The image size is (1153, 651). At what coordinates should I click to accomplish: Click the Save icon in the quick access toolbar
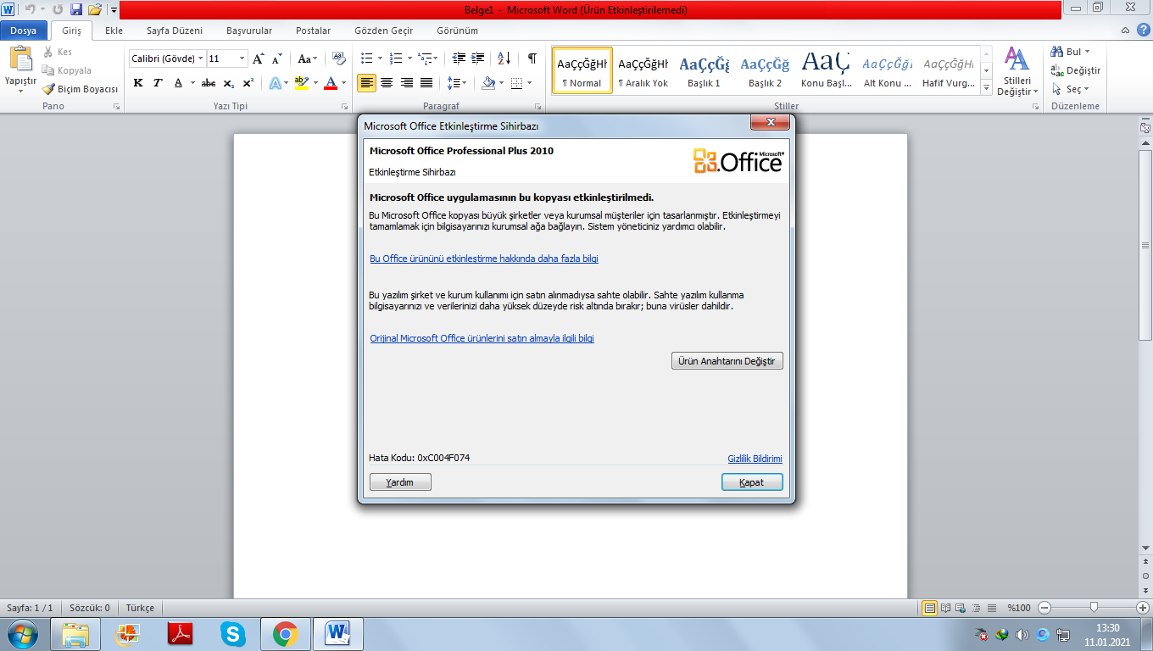(x=76, y=9)
